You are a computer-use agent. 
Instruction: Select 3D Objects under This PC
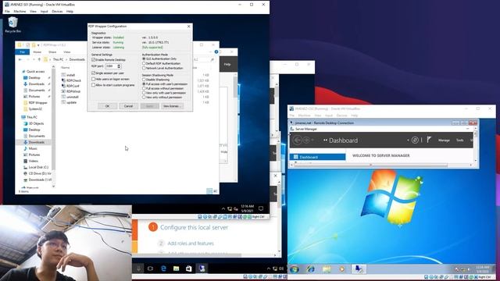36,123
